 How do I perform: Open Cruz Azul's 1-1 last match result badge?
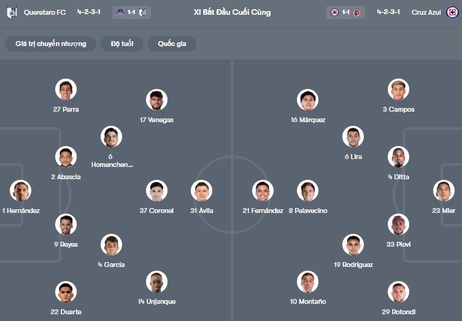[346, 12]
